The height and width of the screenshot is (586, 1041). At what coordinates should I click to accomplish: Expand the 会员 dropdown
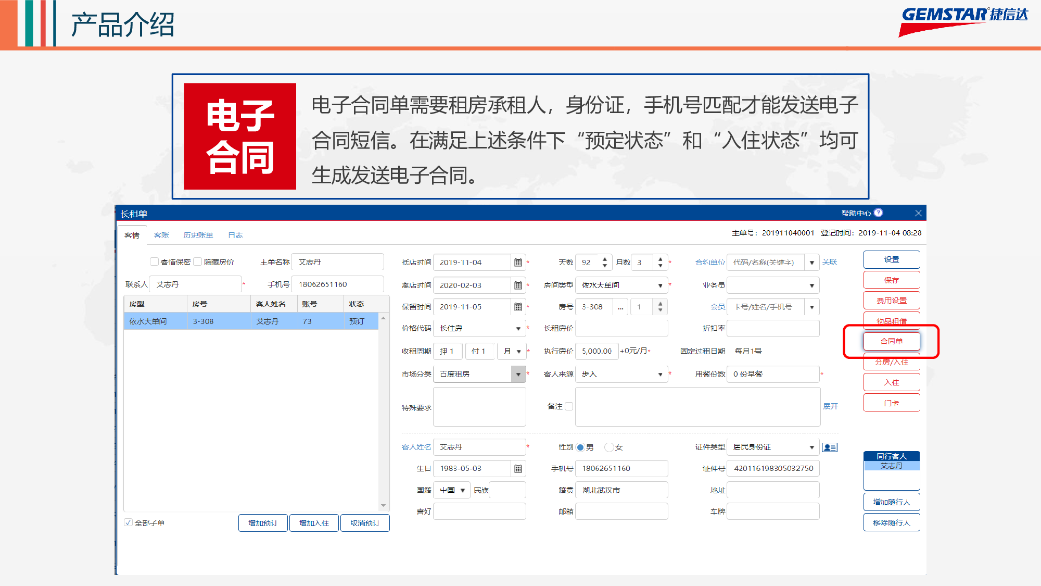[812, 307]
